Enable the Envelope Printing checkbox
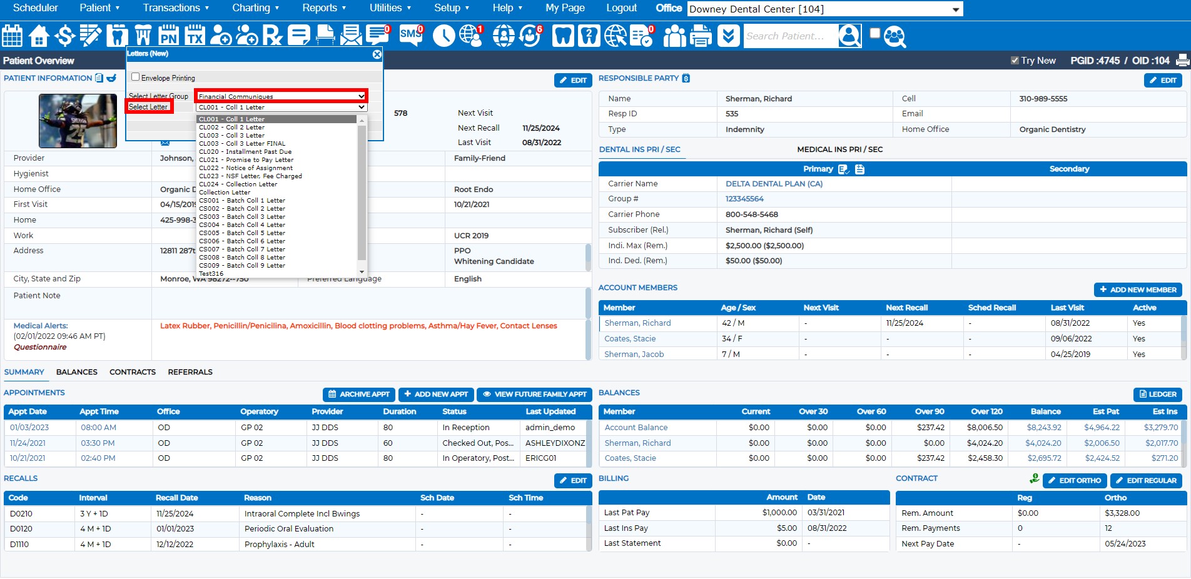Image resolution: width=1191 pixels, height=579 pixels. pyautogui.click(x=135, y=77)
